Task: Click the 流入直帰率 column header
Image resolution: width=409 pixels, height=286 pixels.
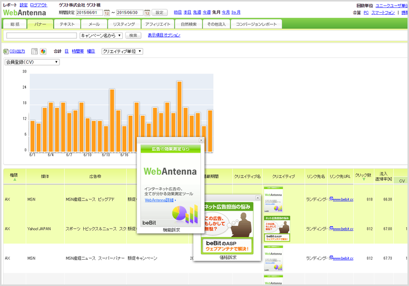Action: (x=384, y=177)
